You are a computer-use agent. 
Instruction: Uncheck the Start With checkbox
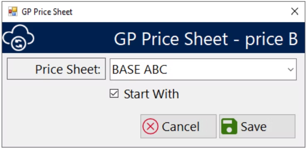[114, 94]
